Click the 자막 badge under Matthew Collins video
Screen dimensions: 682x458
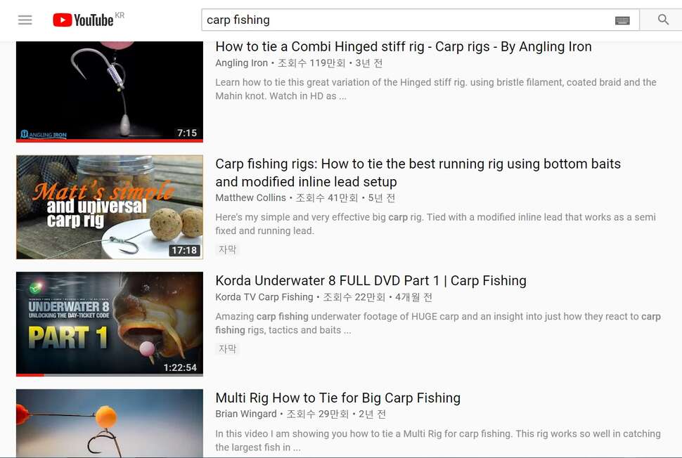227,249
